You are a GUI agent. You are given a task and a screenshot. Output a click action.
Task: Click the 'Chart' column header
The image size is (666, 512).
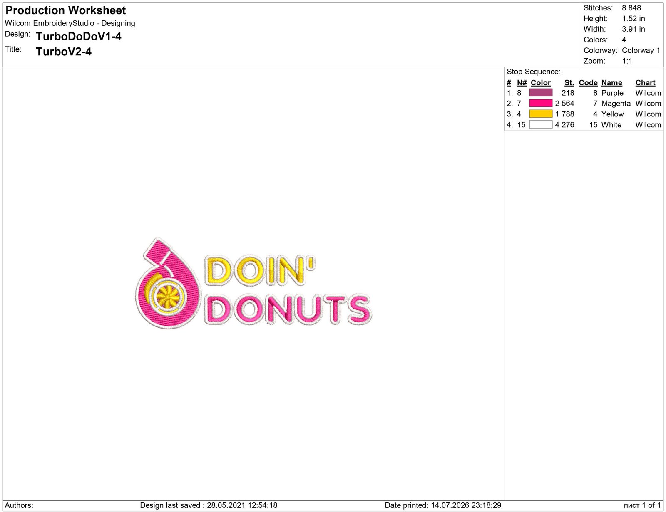click(645, 83)
